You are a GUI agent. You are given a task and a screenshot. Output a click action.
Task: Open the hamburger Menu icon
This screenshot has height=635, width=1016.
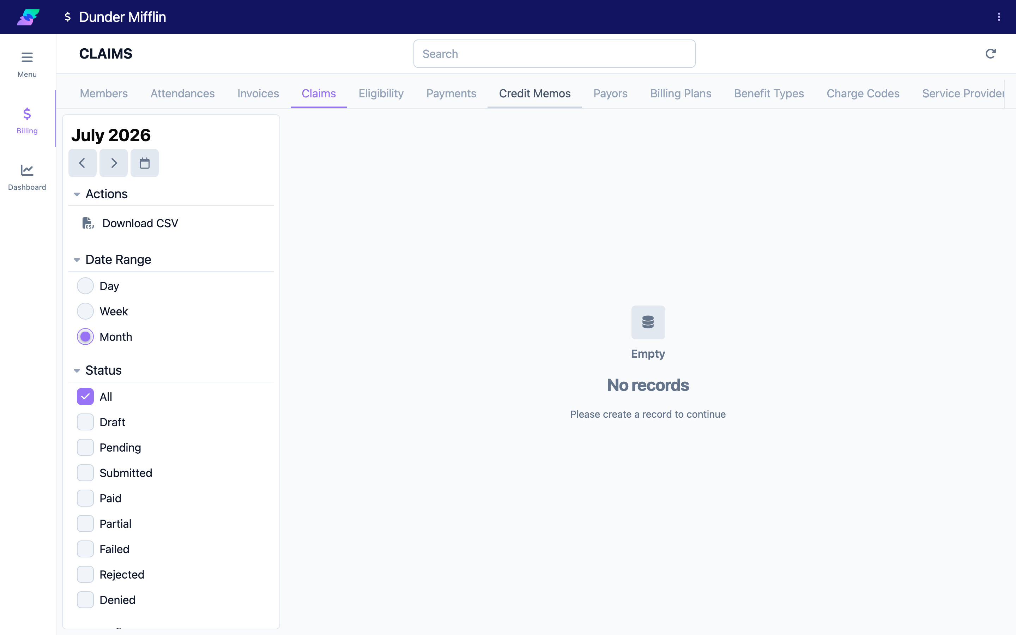tap(27, 57)
